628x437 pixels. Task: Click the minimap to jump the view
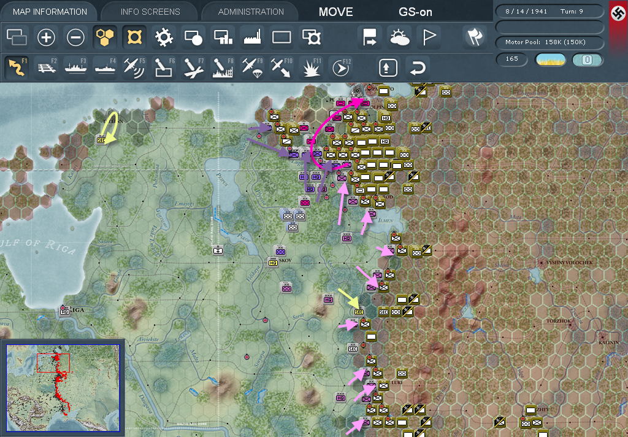(63, 388)
